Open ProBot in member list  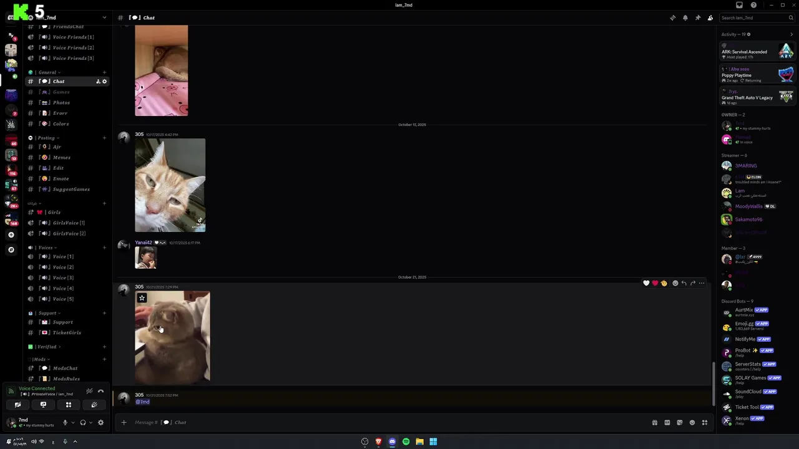click(757, 352)
